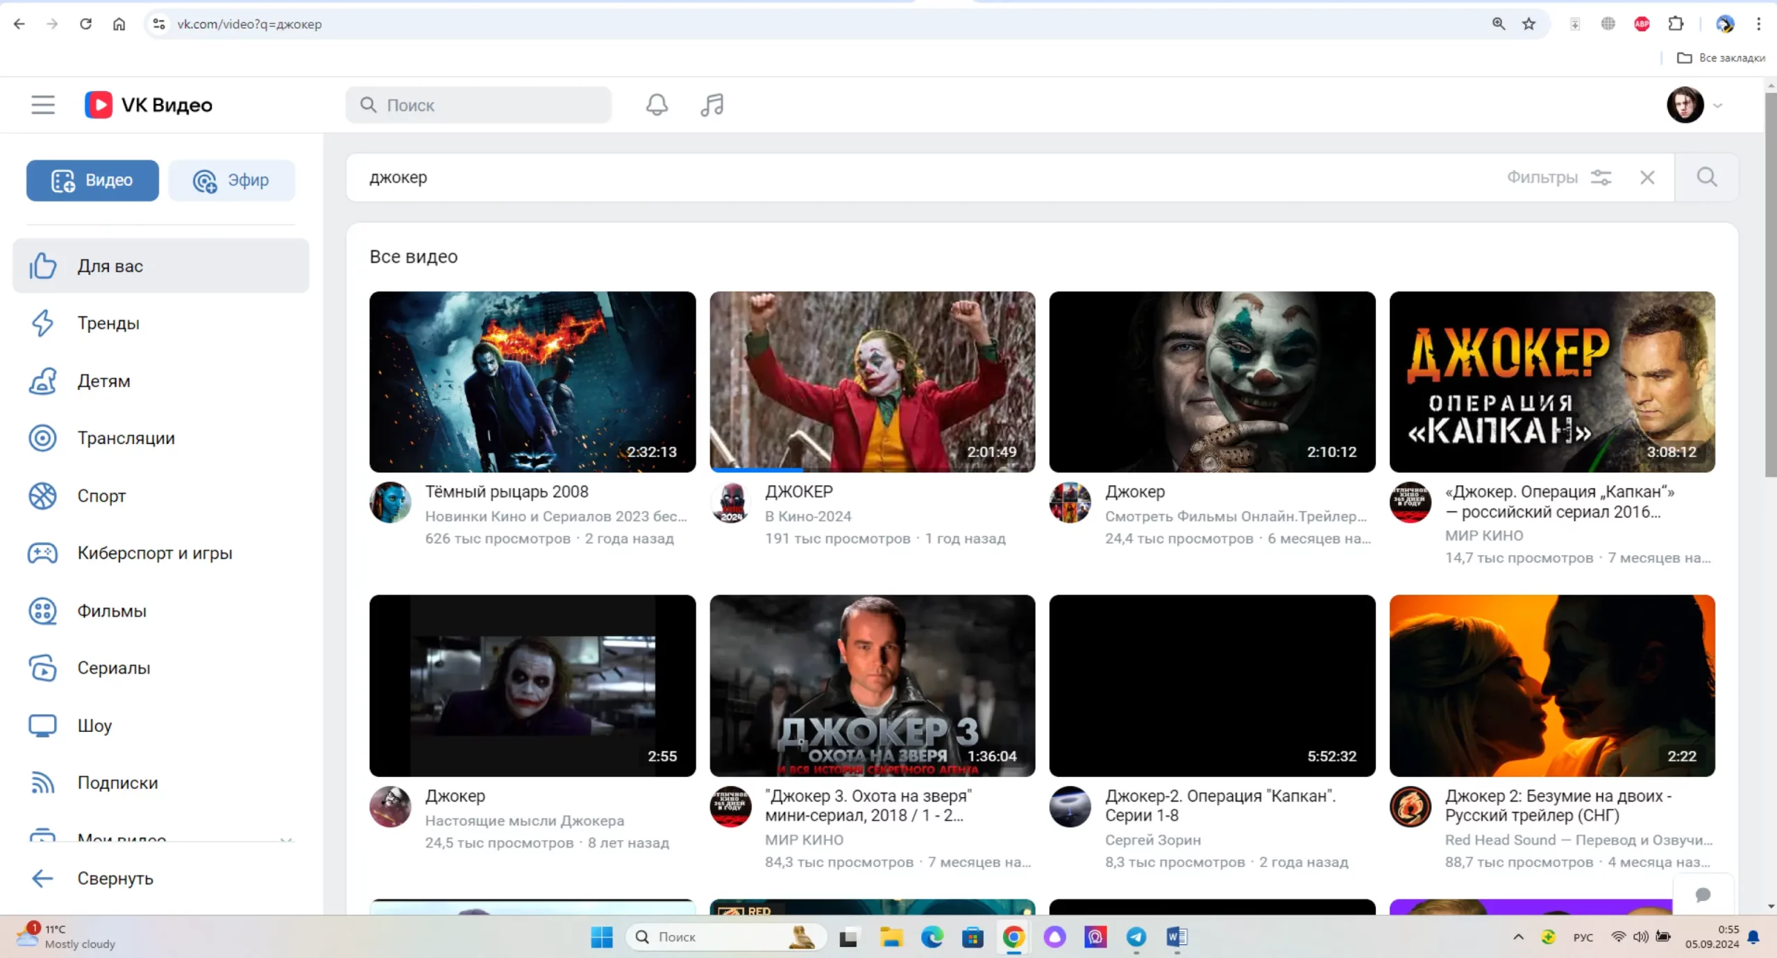Open the Тренды section
This screenshot has height=958, width=1777.
pyautogui.click(x=108, y=323)
